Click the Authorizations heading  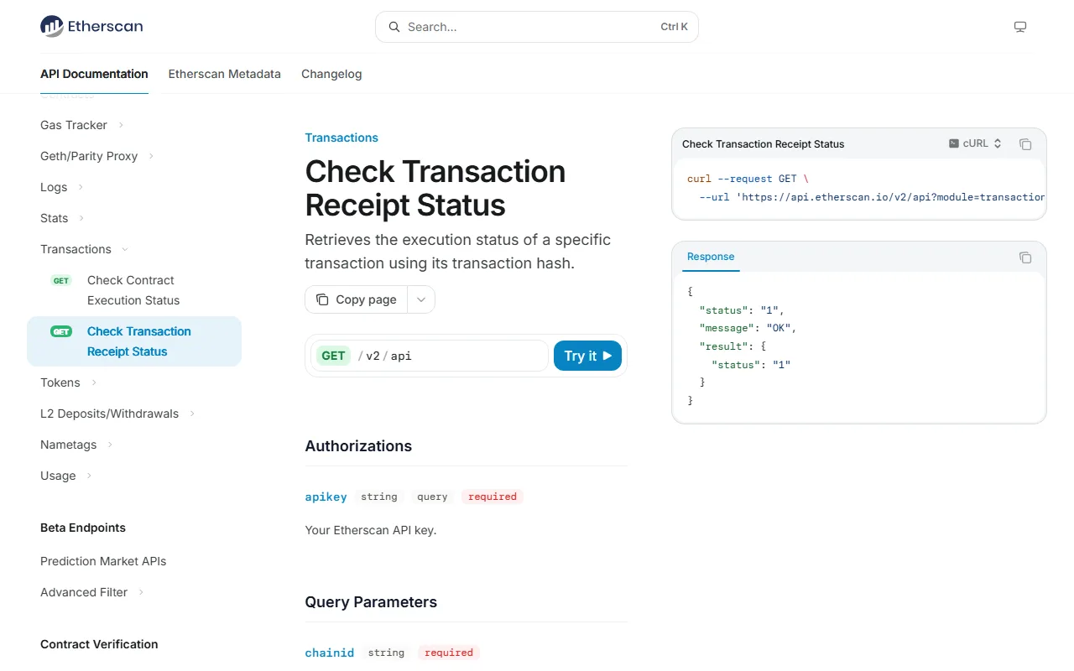pos(358,446)
